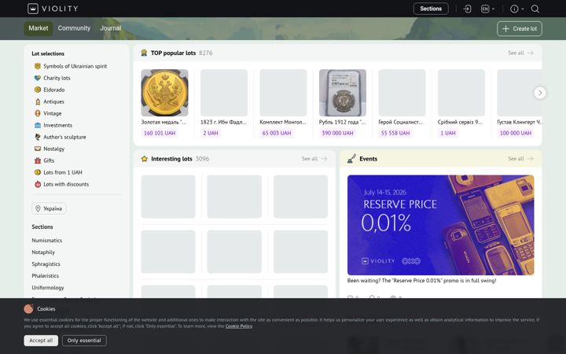Open the Notaphily section
The height and width of the screenshot is (354, 566).
[x=43, y=253]
